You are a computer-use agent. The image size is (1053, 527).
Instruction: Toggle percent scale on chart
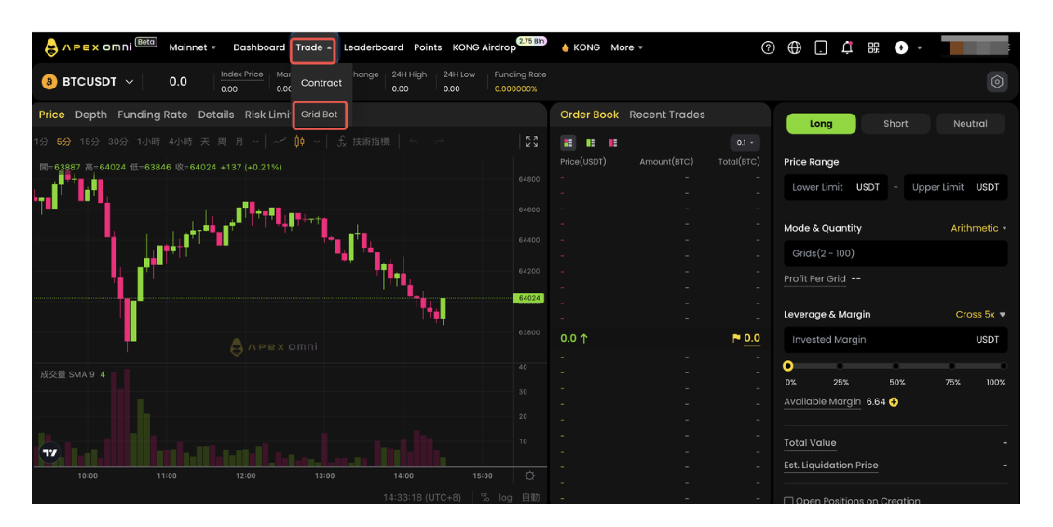coord(485,497)
